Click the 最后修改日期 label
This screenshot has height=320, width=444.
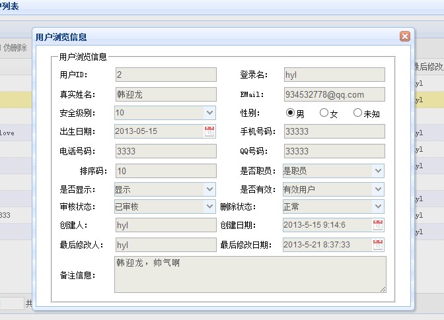click(246, 245)
